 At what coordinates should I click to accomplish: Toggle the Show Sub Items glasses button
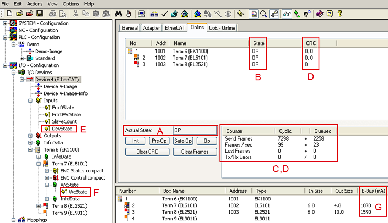(287, 14)
